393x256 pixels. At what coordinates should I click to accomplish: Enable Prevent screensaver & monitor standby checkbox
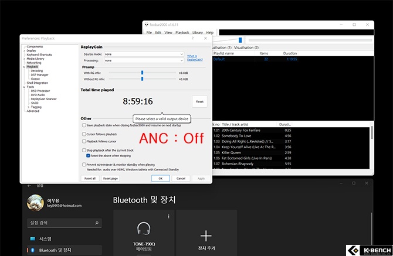point(84,165)
